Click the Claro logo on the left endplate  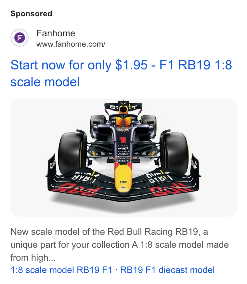53,164
